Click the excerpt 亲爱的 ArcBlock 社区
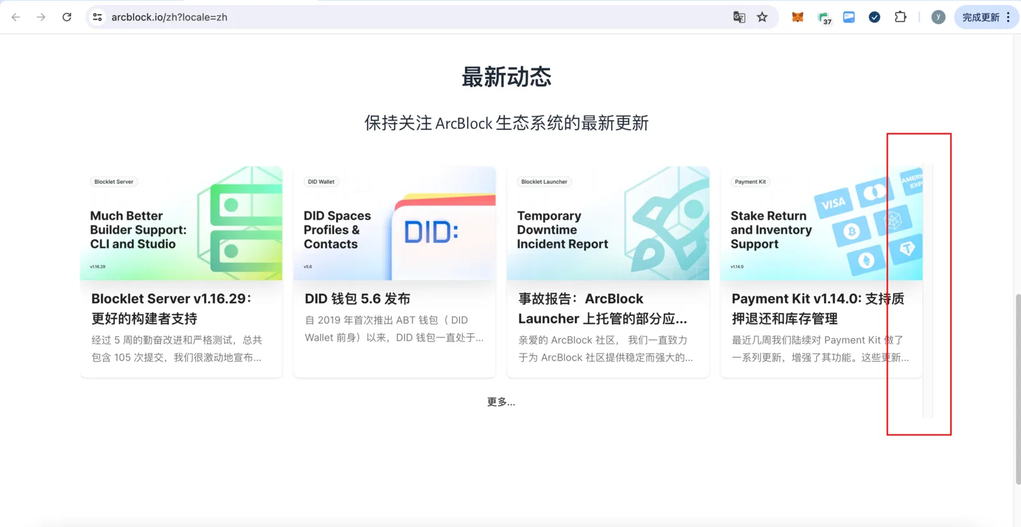Screen dimensions: 1021x527 [606, 349]
